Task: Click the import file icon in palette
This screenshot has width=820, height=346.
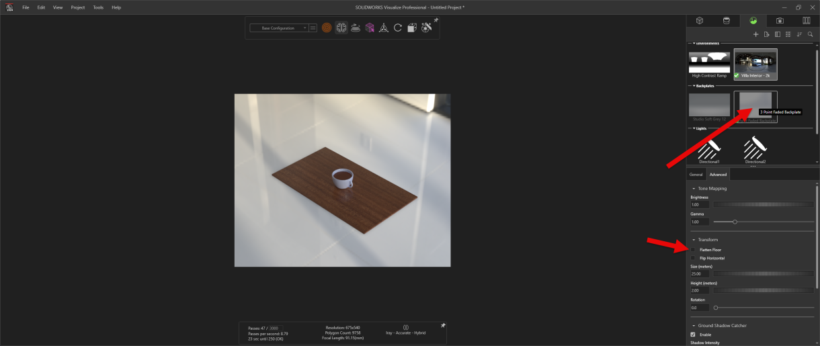Action: pyautogui.click(x=766, y=34)
